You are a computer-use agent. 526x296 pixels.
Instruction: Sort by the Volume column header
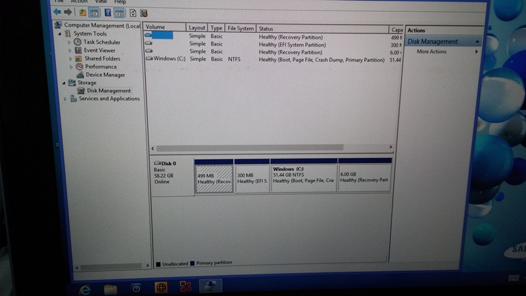[164, 27]
